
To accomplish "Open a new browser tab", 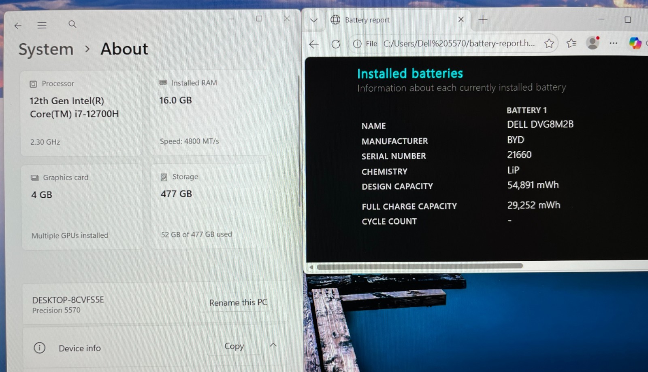I will [483, 19].
